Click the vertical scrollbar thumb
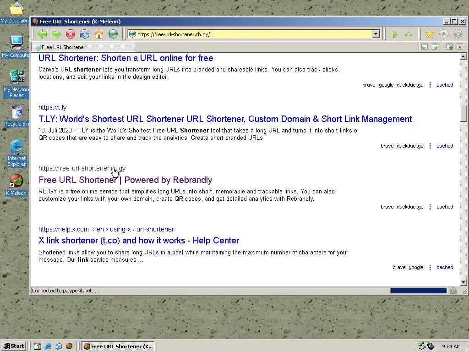The image size is (469, 352). pyautogui.click(x=464, y=114)
